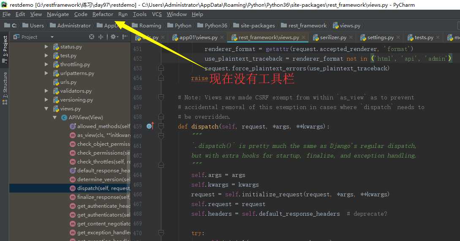Click the Python file icon of status.py

coord(56,47)
